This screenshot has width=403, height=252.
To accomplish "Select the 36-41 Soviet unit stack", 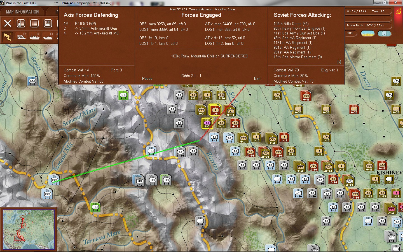I will pyautogui.click(x=230, y=111).
